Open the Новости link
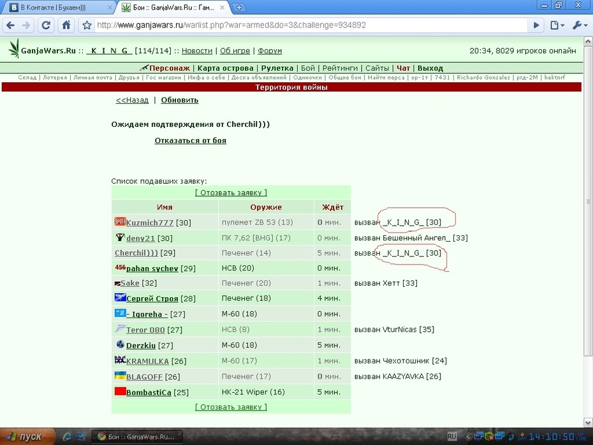Viewport: 593px width, 445px height. point(197,50)
